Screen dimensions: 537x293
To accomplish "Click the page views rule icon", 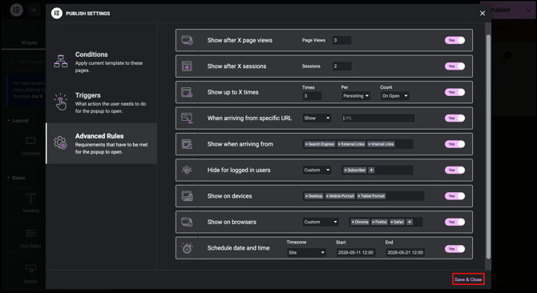I will tap(187, 40).
